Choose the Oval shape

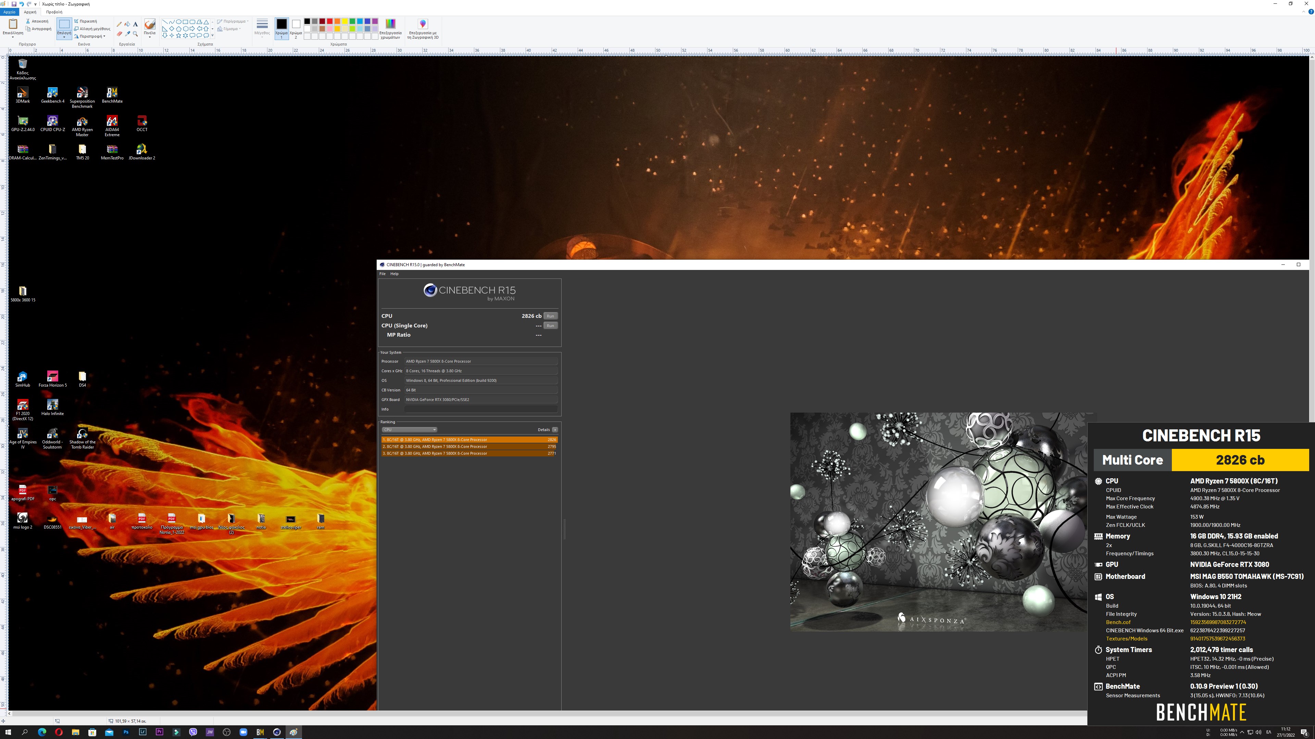[x=179, y=22]
